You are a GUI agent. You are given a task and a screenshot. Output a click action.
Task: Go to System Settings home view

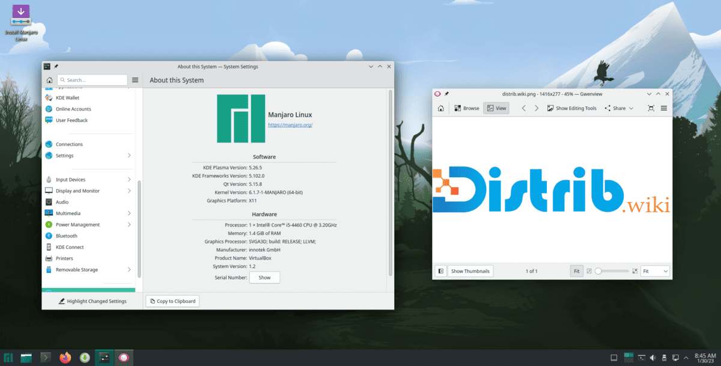pos(49,80)
